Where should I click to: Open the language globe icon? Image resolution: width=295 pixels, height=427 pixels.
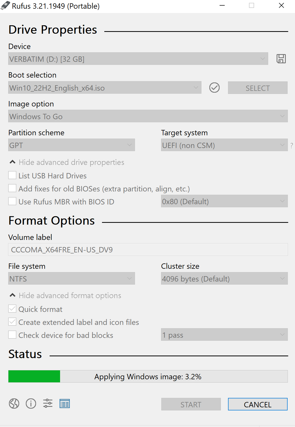coord(14,404)
